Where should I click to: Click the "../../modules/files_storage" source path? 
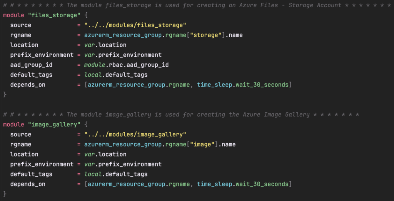click(x=135, y=25)
